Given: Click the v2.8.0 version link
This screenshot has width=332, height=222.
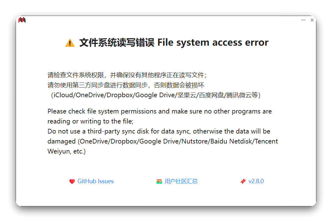Looking at the screenshot, I should point(256,181).
